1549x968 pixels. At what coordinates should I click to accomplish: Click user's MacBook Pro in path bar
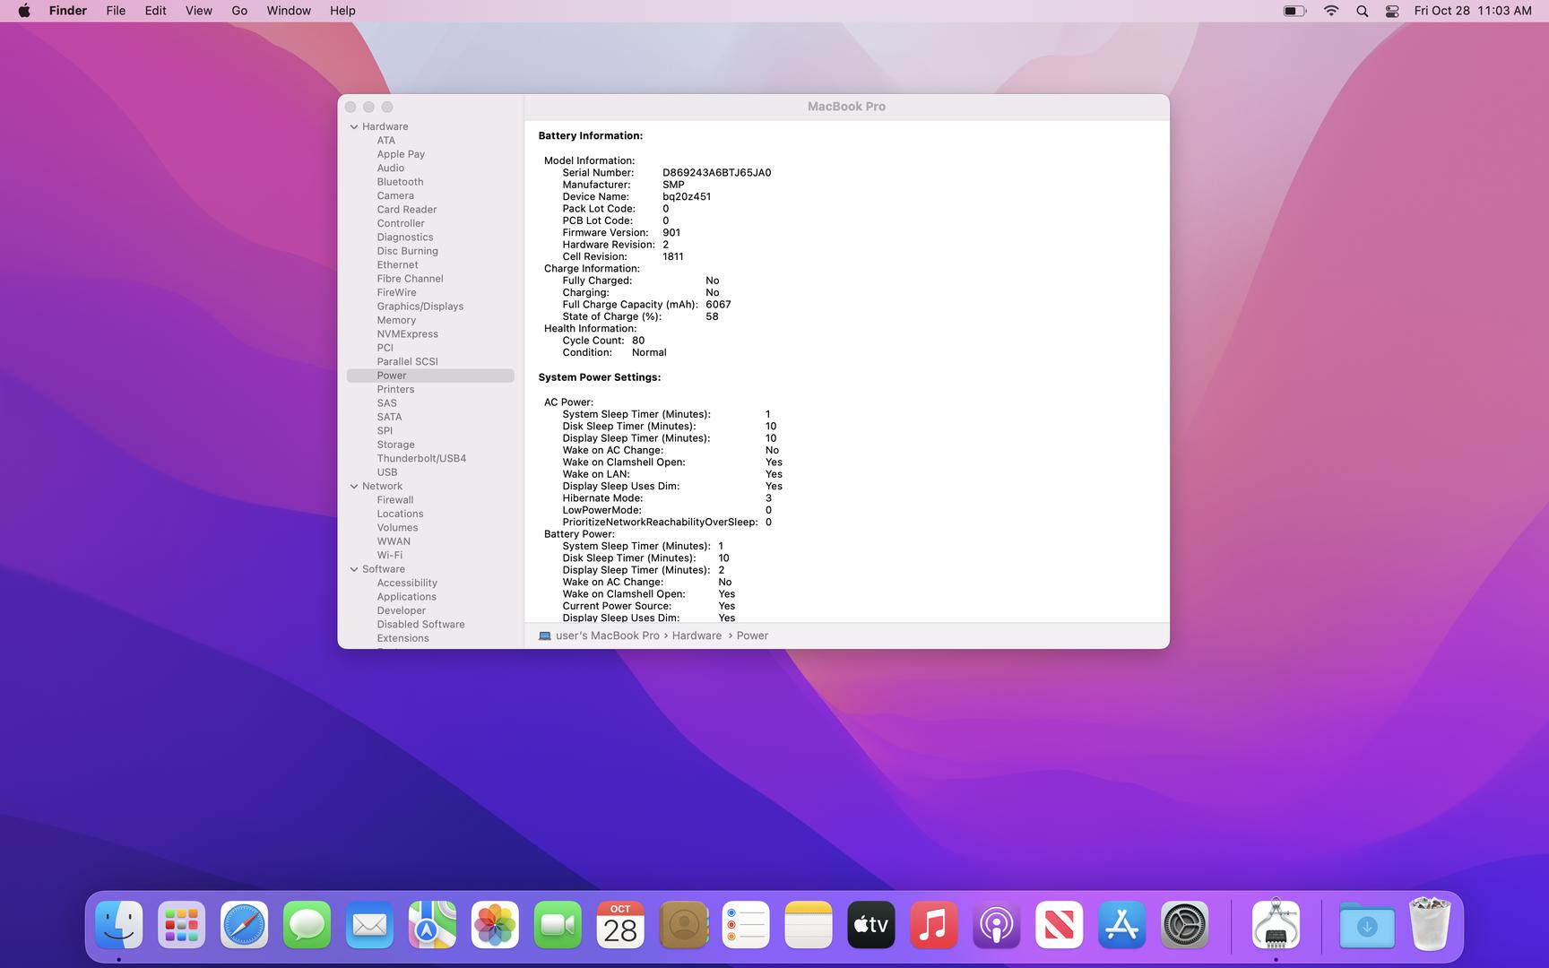coord(607,635)
